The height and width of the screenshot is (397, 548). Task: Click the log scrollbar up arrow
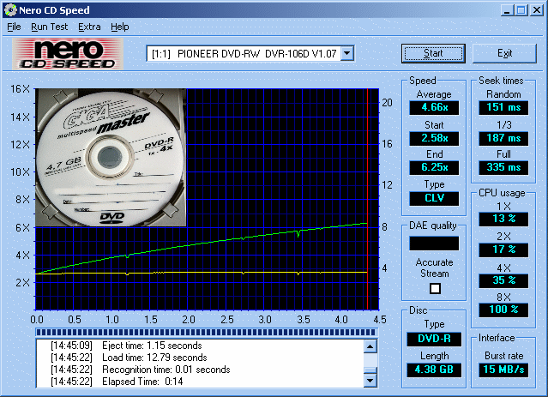[370, 346]
